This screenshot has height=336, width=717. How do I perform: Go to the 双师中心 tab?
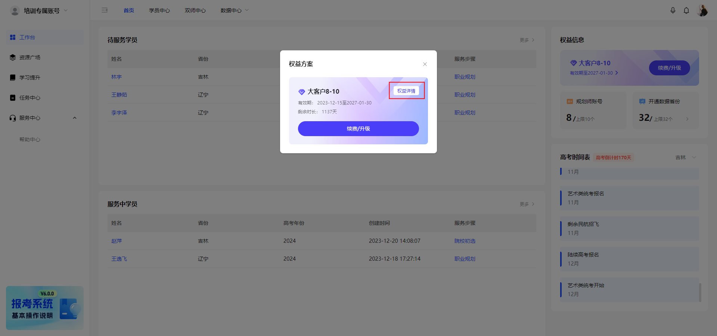195,10
